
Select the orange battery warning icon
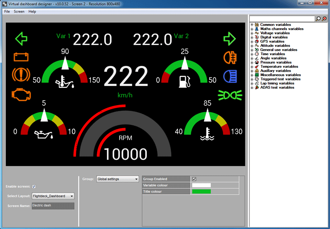(x=21, y=57)
